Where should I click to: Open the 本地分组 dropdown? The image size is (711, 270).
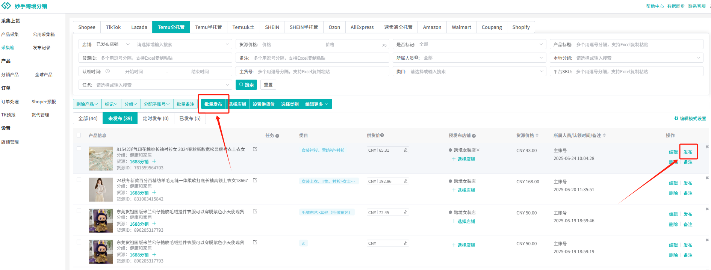click(626, 58)
